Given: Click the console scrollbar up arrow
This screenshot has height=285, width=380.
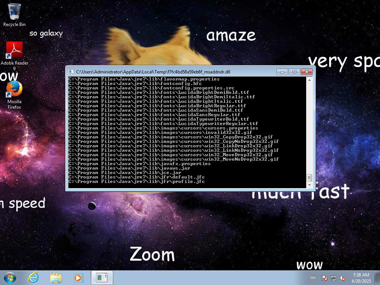Looking at the screenshot, I should (x=309, y=79).
